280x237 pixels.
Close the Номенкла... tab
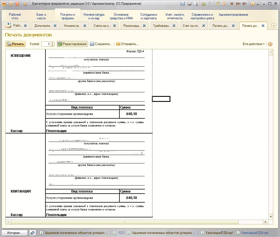pyautogui.click(x=85, y=26)
